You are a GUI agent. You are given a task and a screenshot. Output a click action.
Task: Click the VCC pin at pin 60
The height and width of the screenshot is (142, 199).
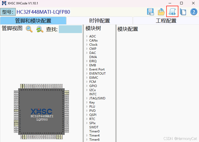tap(67, 92)
